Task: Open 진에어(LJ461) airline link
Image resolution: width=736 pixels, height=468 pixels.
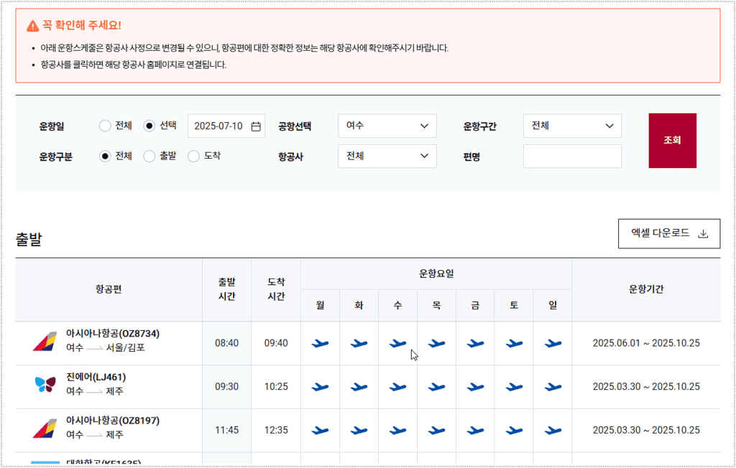Action: pos(96,377)
